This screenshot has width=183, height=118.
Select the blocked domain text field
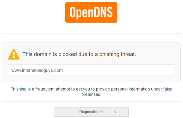[x=91, y=70]
